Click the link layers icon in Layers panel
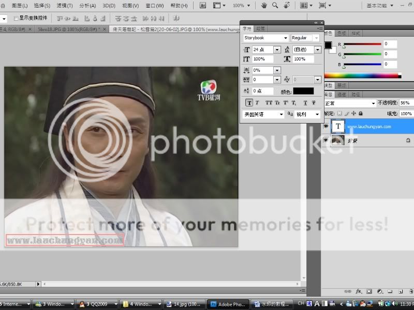Viewport: 414px width, 310px height. click(x=347, y=291)
